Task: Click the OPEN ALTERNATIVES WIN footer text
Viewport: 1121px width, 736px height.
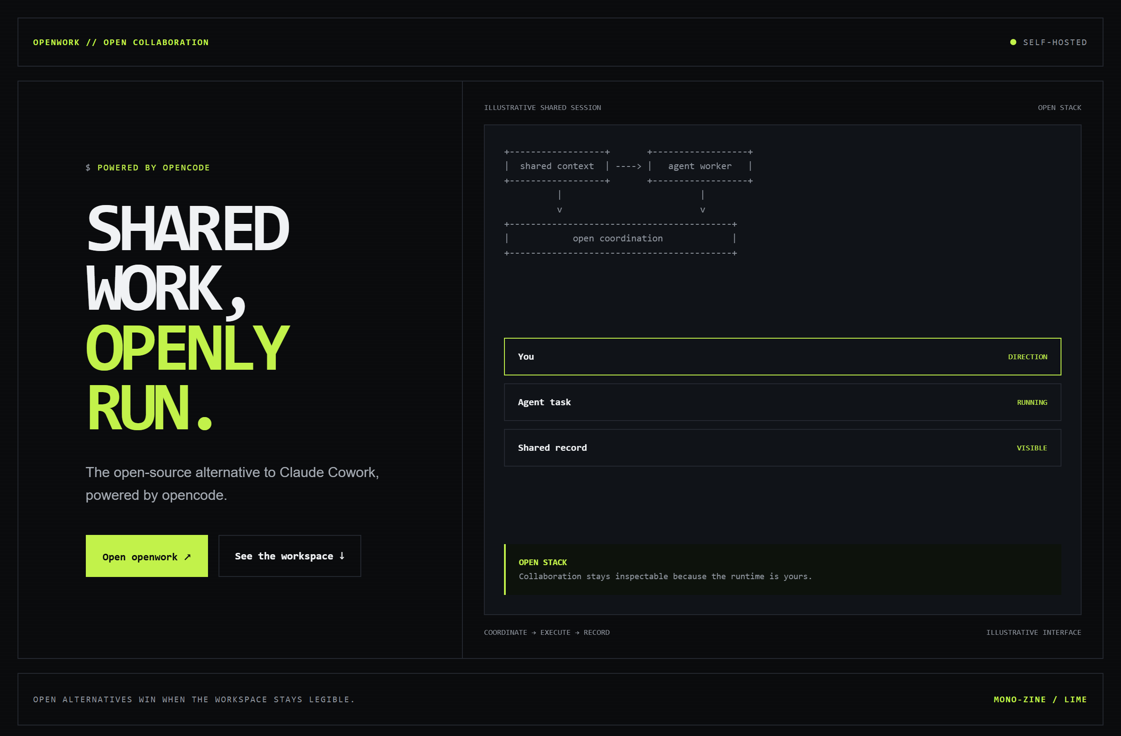Action: tap(194, 700)
